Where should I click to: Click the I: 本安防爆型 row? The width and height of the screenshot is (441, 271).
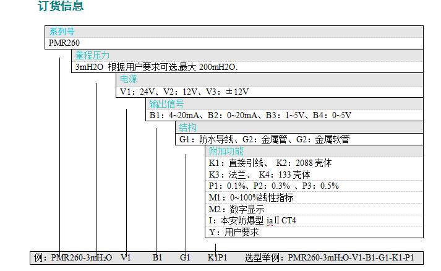(x=252, y=221)
